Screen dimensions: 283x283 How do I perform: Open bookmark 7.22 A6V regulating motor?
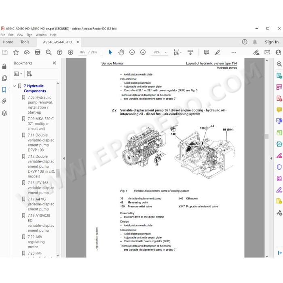[36, 242]
